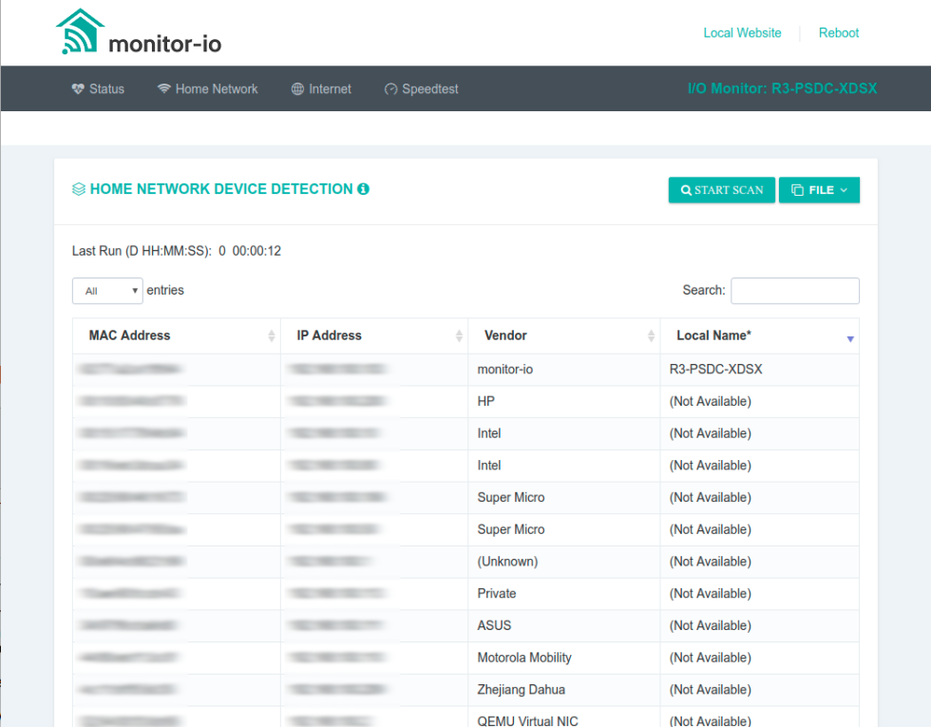This screenshot has width=931, height=727.
Task: Click the layers icon before the detection heading
Action: [x=80, y=188]
